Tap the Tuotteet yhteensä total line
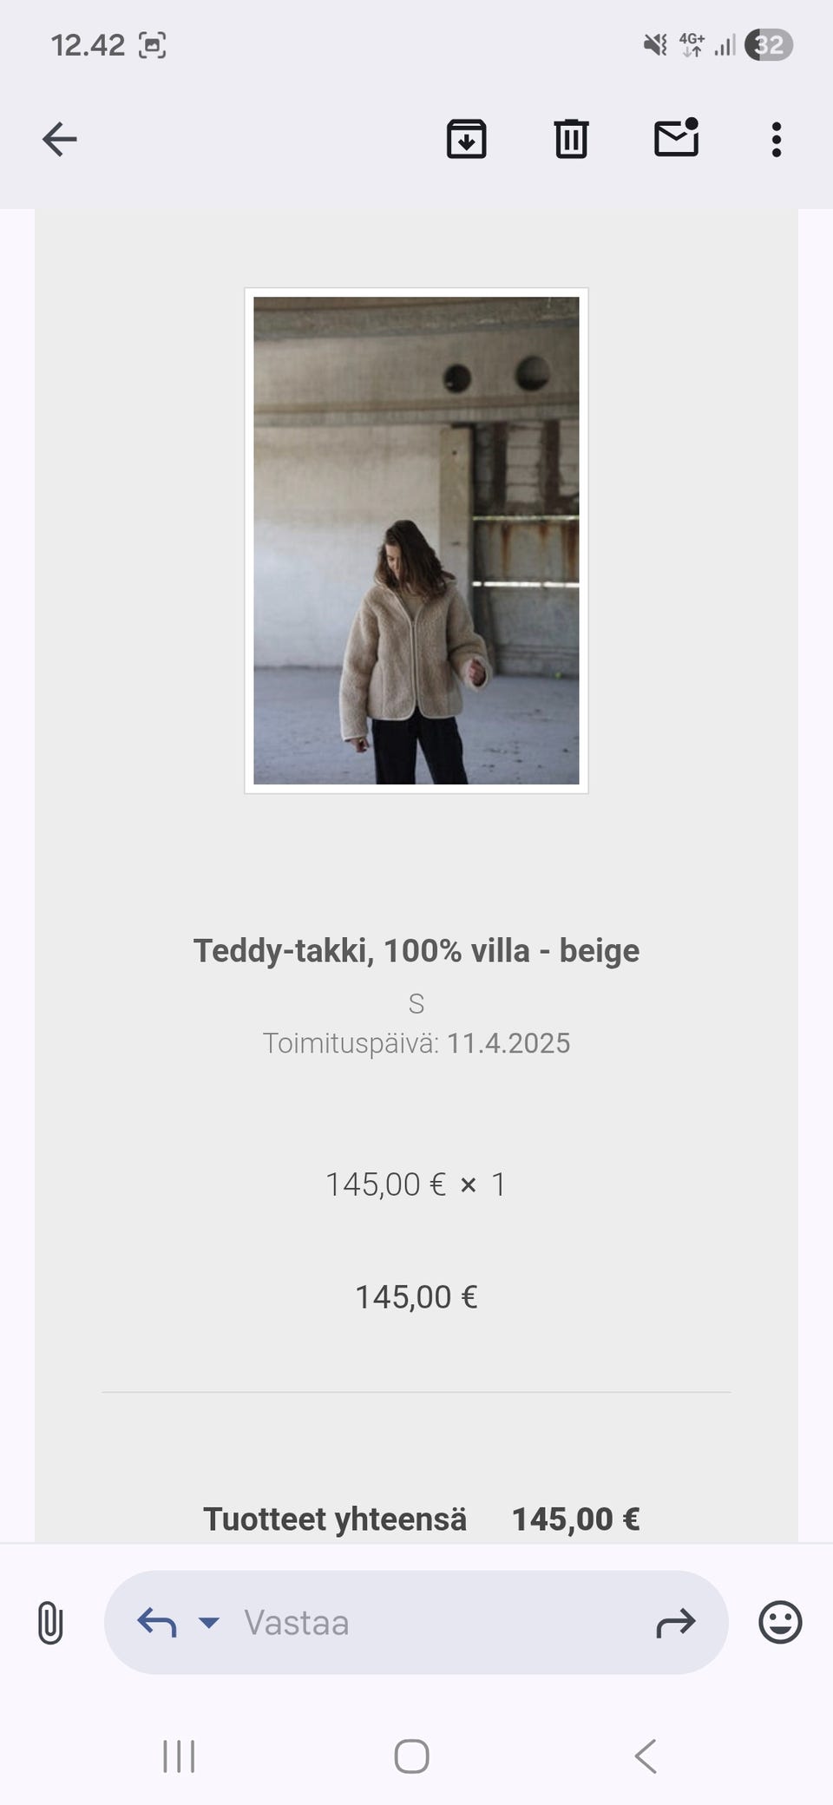 [x=422, y=1519]
